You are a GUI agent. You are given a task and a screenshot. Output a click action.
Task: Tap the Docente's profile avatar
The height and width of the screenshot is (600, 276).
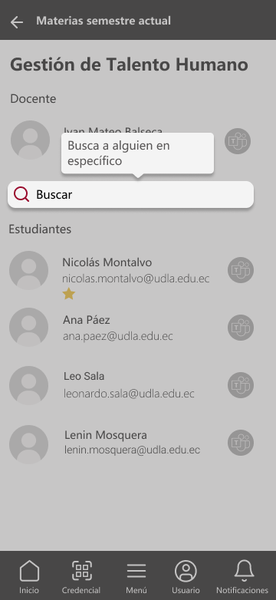pyautogui.click(x=30, y=140)
